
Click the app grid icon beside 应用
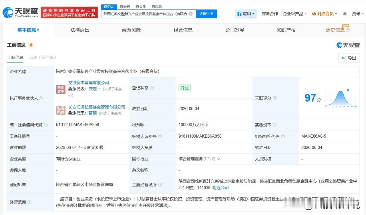(x=239, y=14)
